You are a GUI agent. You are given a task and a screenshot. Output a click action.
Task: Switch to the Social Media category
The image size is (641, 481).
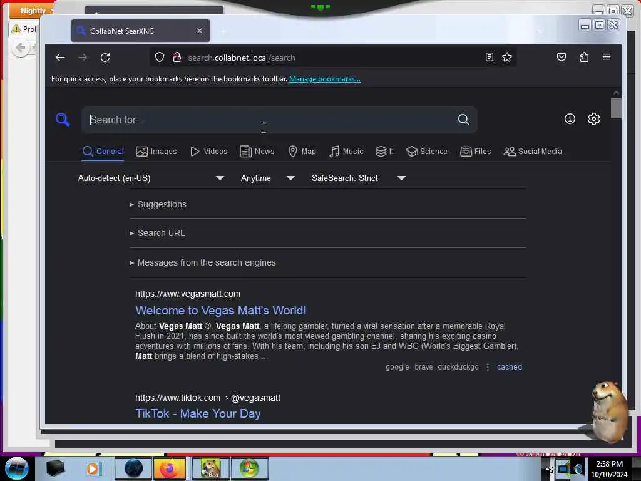[x=533, y=152]
